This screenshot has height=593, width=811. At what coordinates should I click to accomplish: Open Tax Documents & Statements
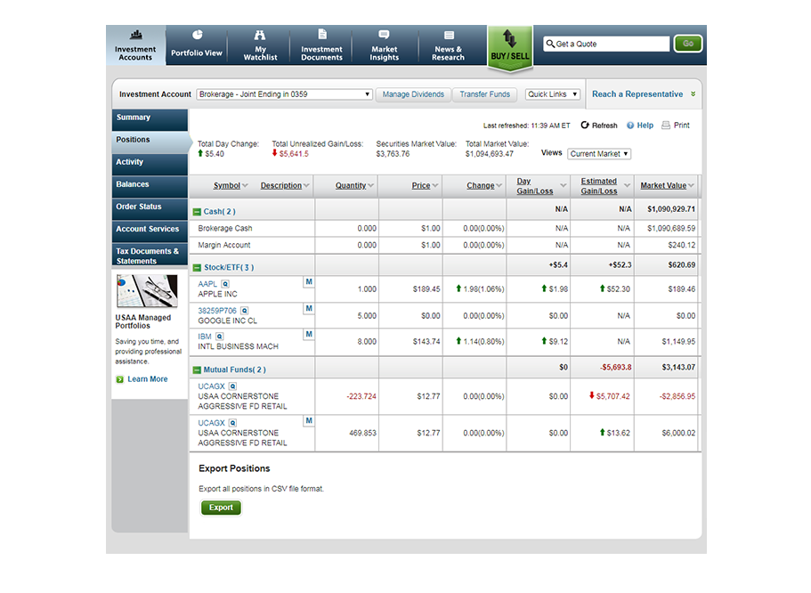(150, 255)
